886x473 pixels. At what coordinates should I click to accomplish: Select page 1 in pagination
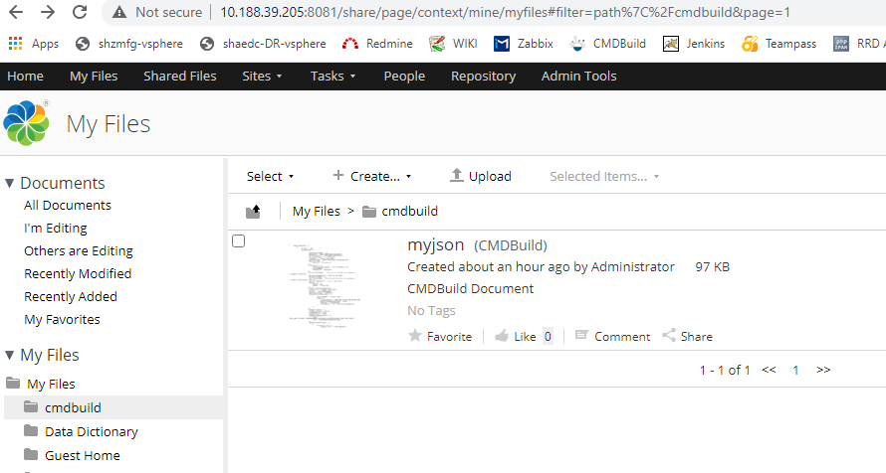(x=795, y=370)
